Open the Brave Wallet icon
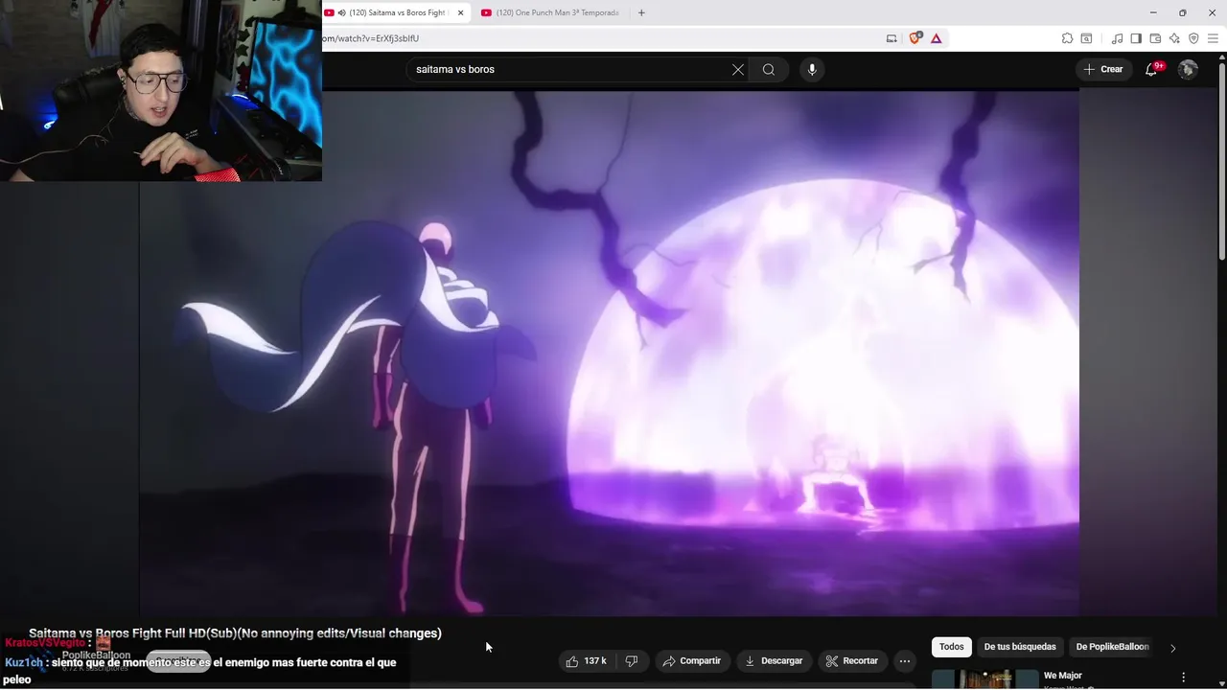This screenshot has height=690, width=1227. coord(1155,38)
